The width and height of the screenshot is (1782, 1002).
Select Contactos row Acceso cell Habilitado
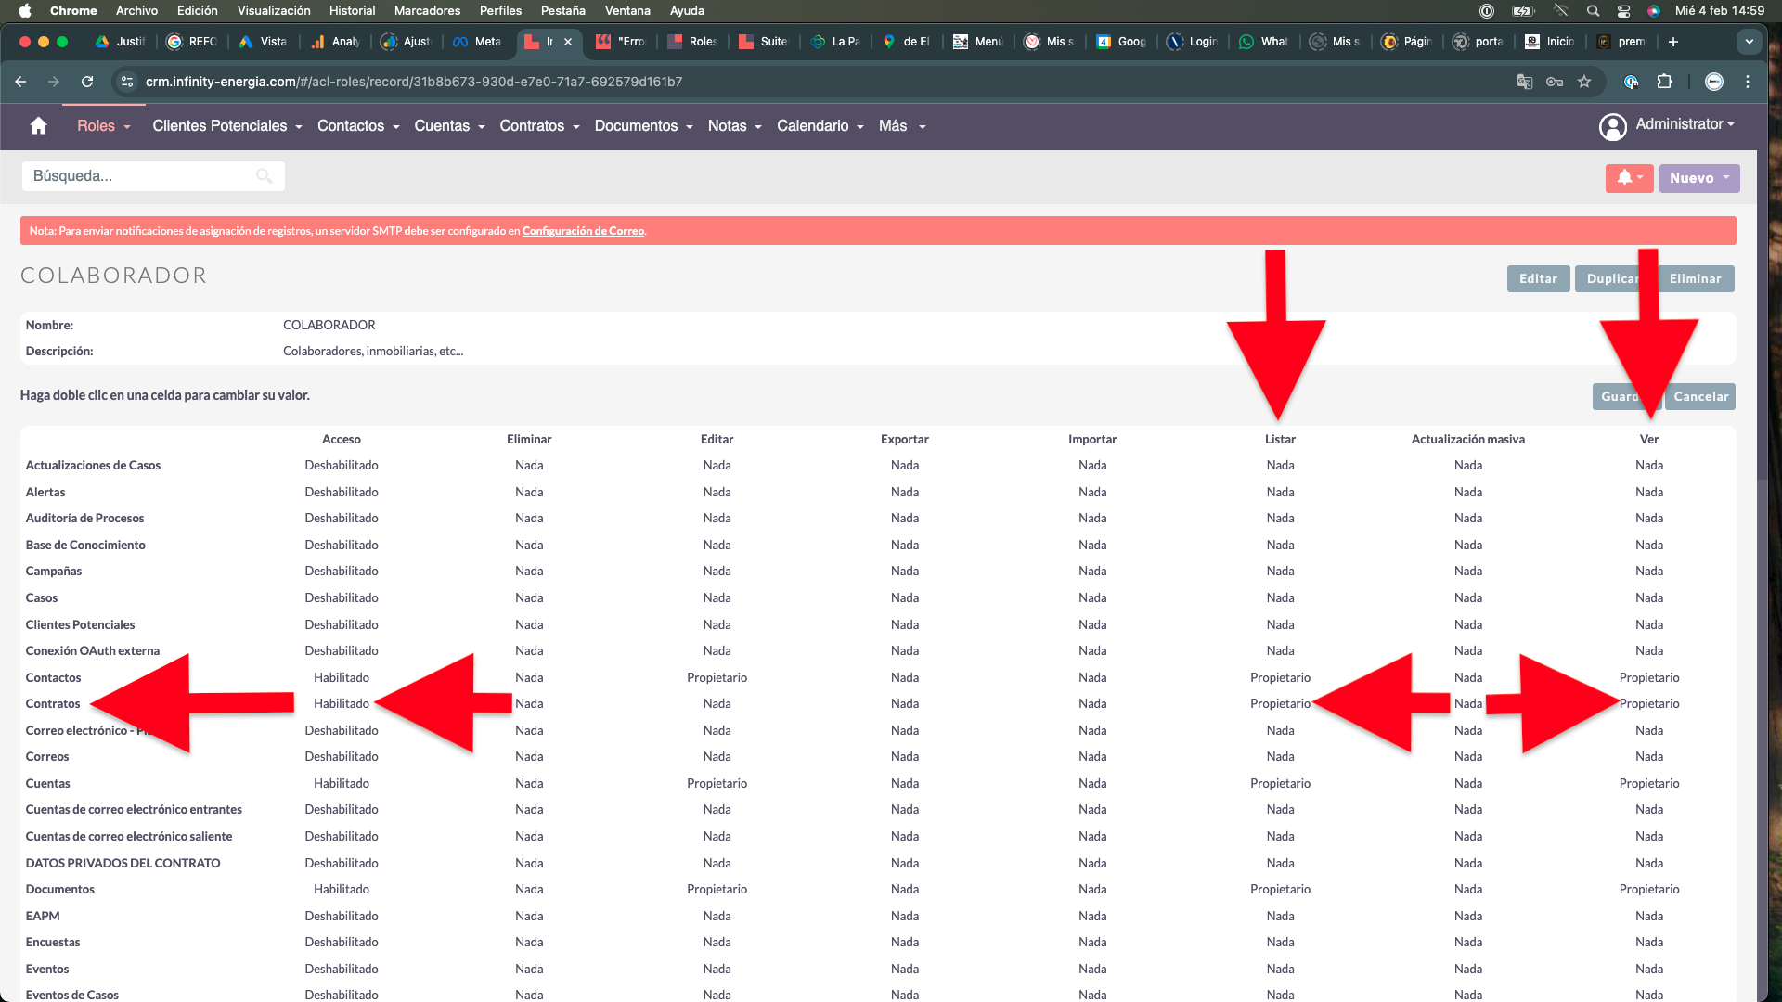[341, 677]
